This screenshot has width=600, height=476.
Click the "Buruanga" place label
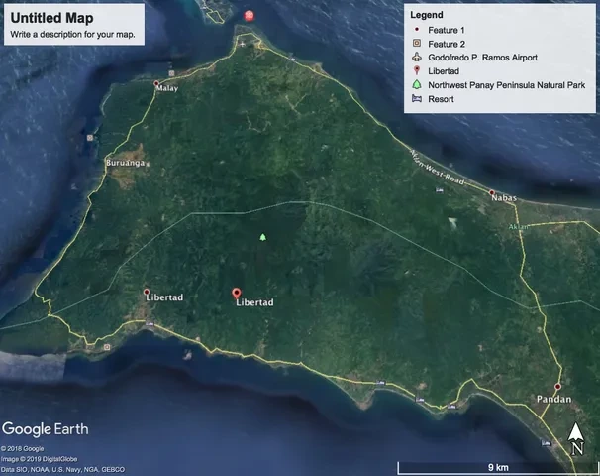(x=125, y=163)
